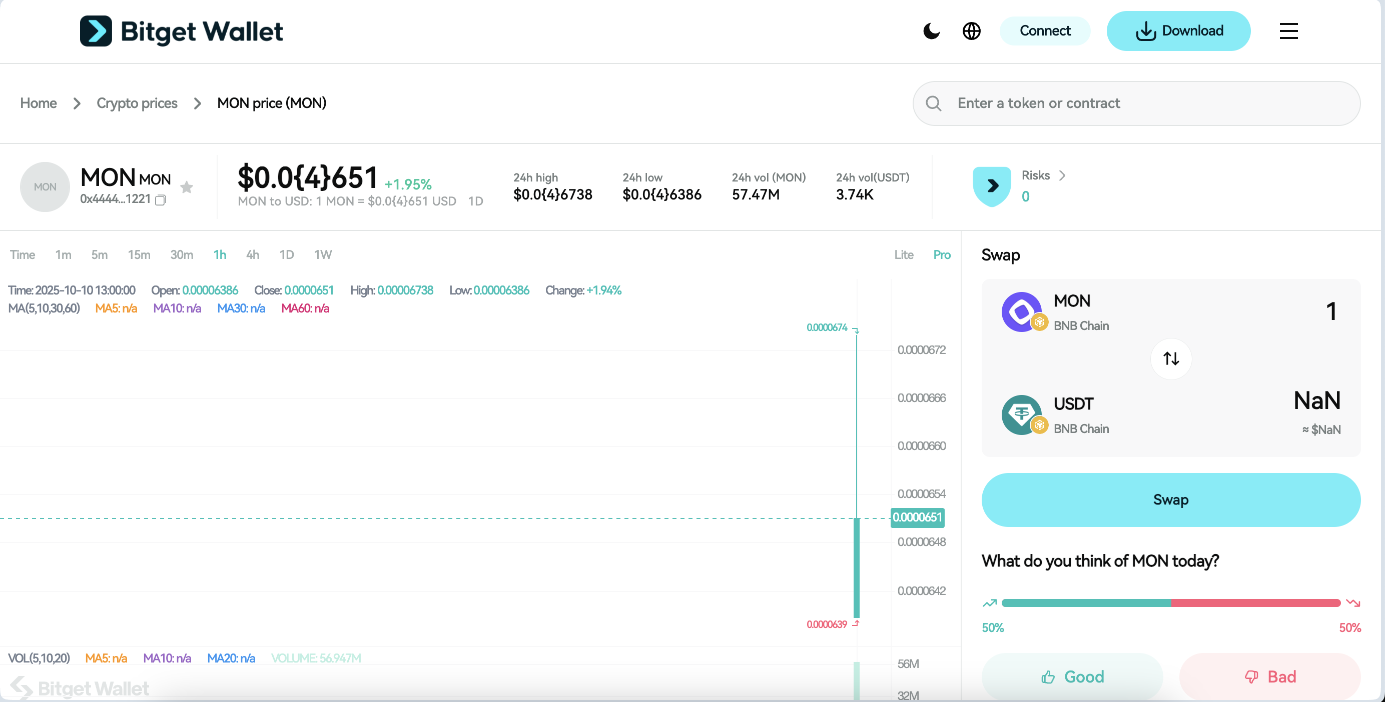1385x702 pixels.
Task: Toggle dark mode moon icon
Action: point(931,31)
